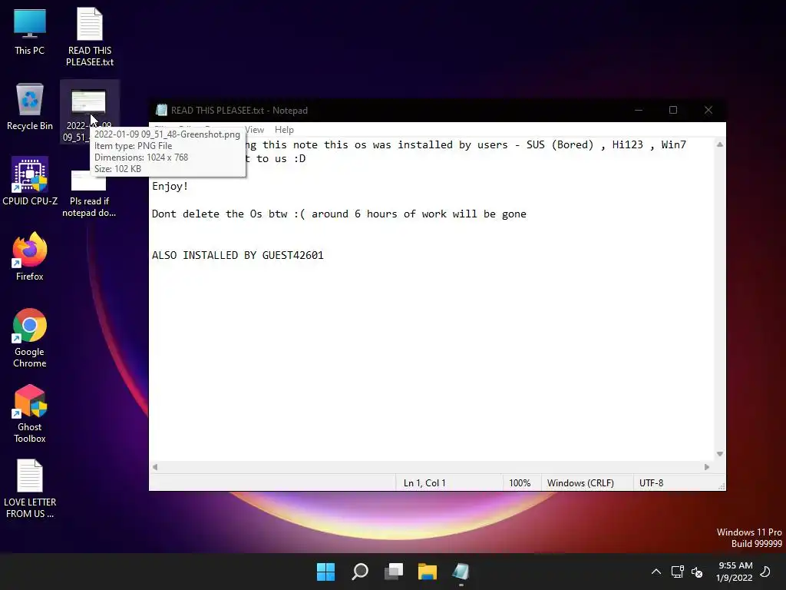Screen dimensions: 786x590
Task: Click the 100% zoom status entry
Action: pyautogui.click(x=520, y=483)
